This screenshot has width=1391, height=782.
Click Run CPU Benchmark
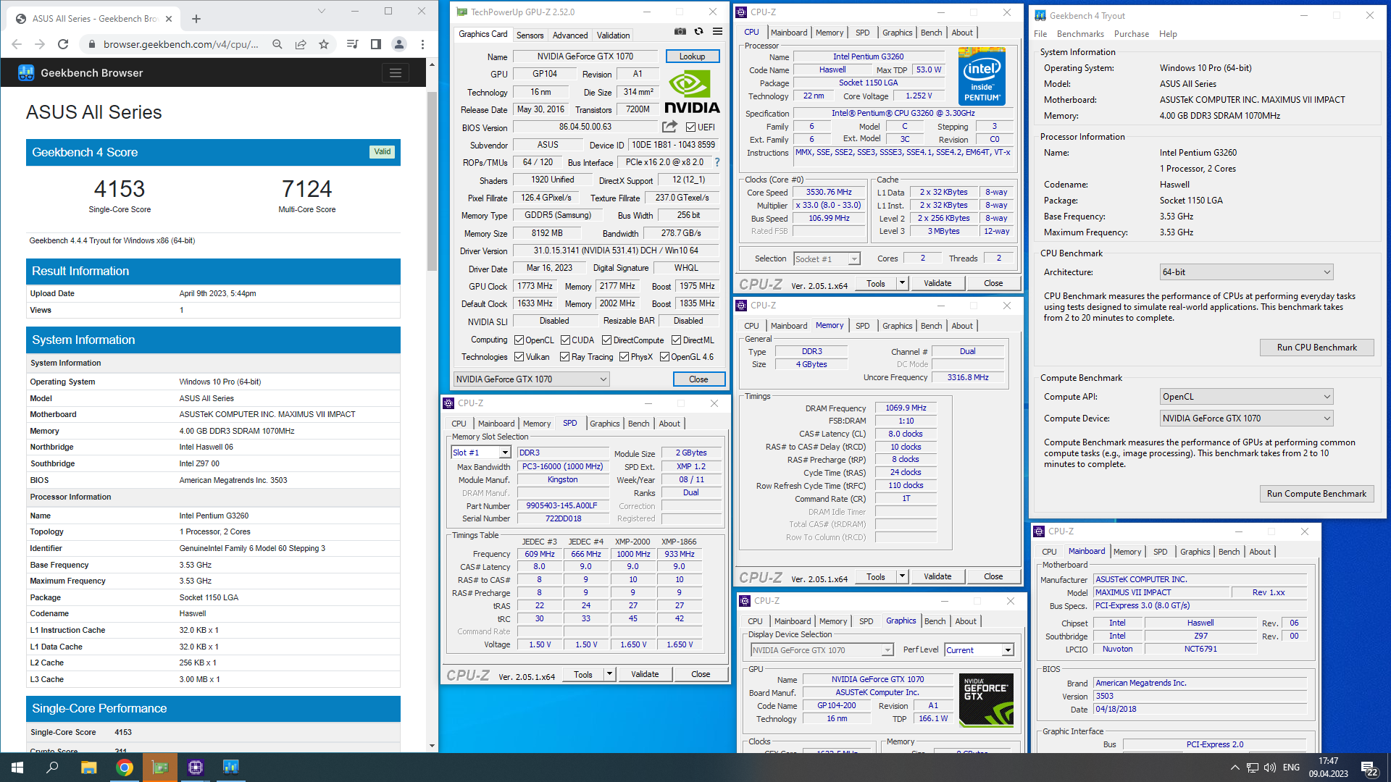point(1316,348)
